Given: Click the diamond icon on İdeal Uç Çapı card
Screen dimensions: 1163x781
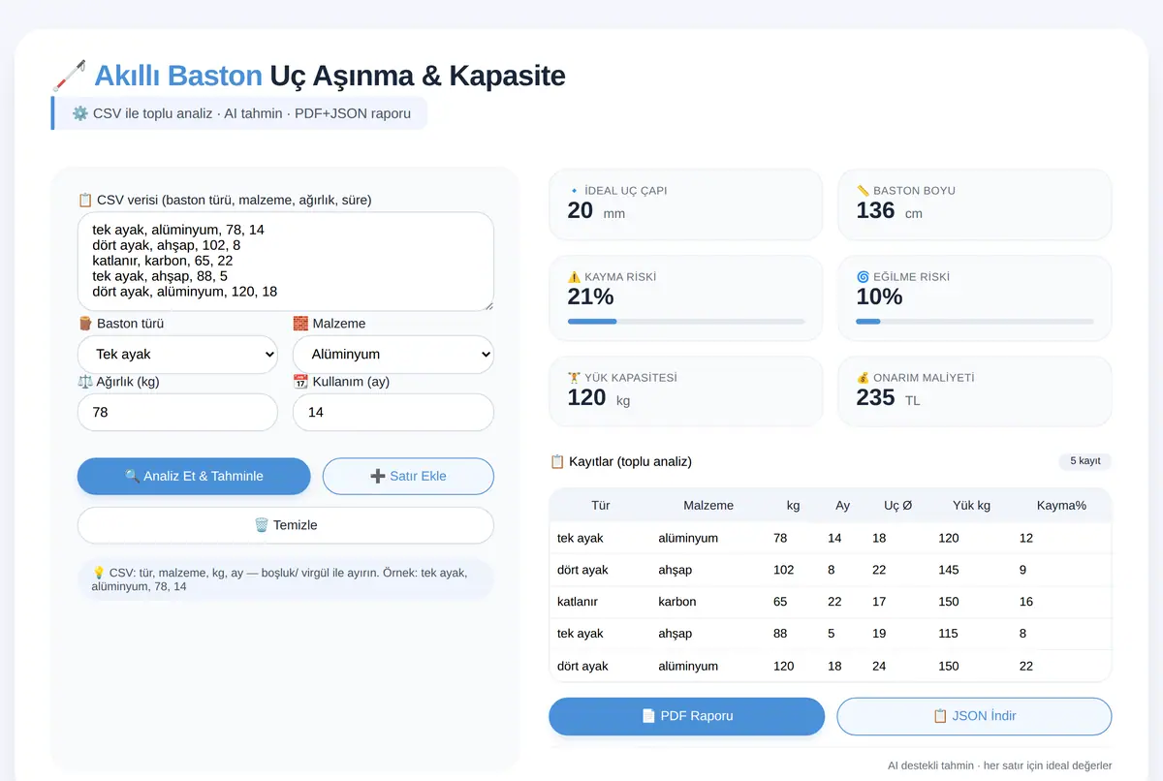Looking at the screenshot, I should click(x=574, y=191).
